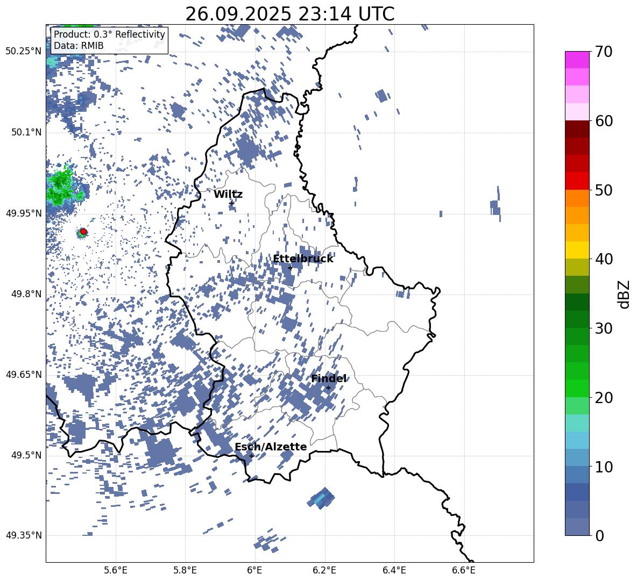Click the 6.2°E longitude tick label
Image resolution: width=637 pixels, height=581 pixels.
pyautogui.click(x=324, y=570)
